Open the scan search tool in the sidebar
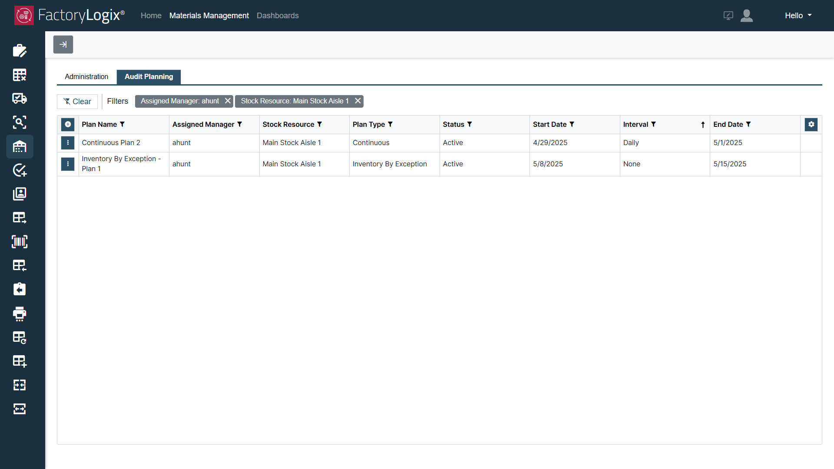 pyautogui.click(x=20, y=122)
